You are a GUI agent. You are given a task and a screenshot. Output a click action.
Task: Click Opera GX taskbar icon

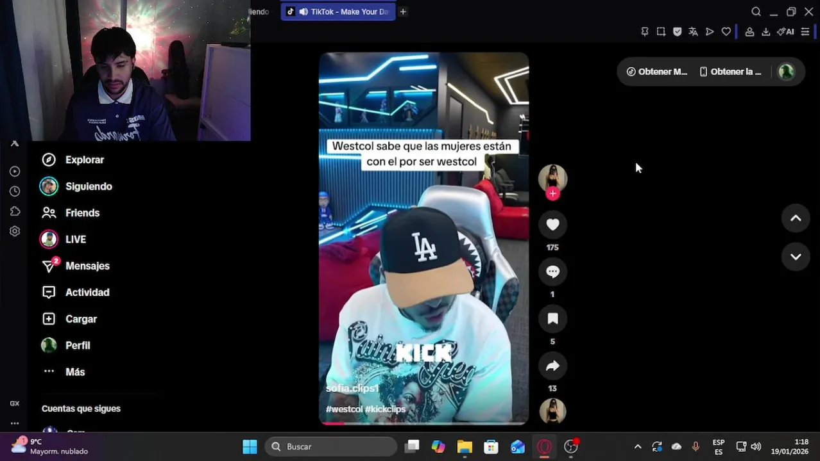(544, 447)
